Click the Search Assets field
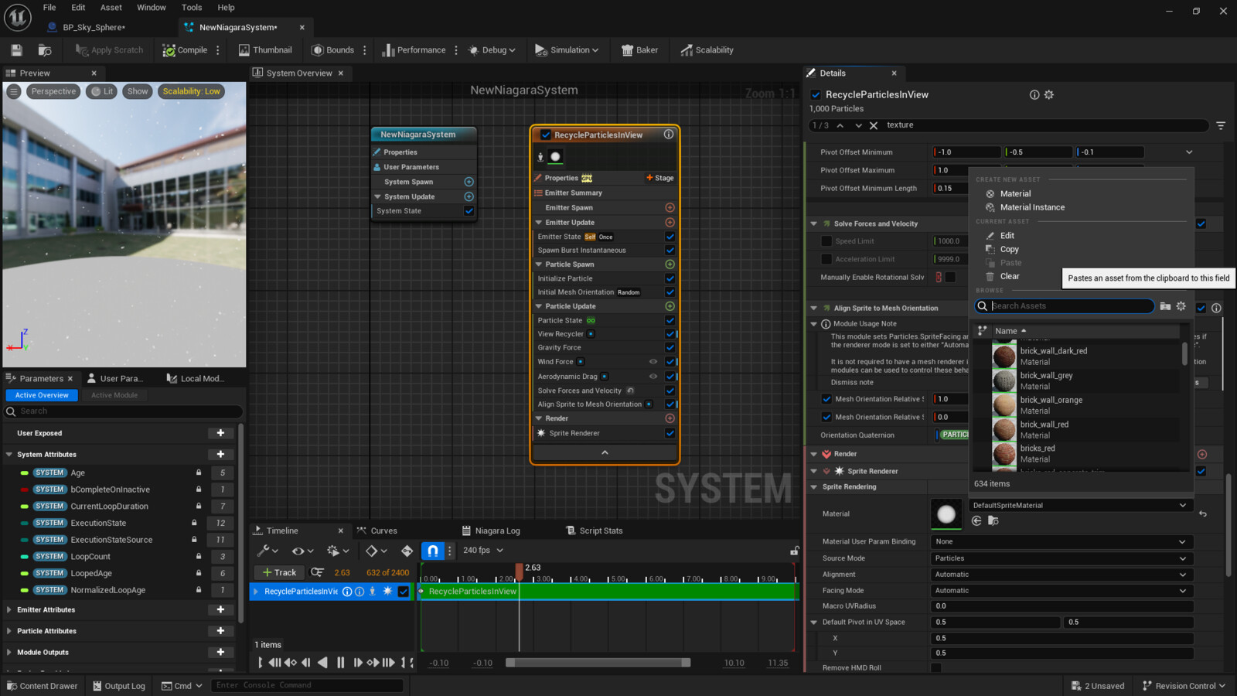The height and width of the screenshot is (696, 1237). [x=1065, y=306]
